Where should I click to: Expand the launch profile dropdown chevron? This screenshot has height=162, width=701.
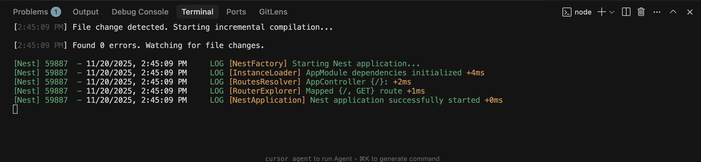click(612, 12)
